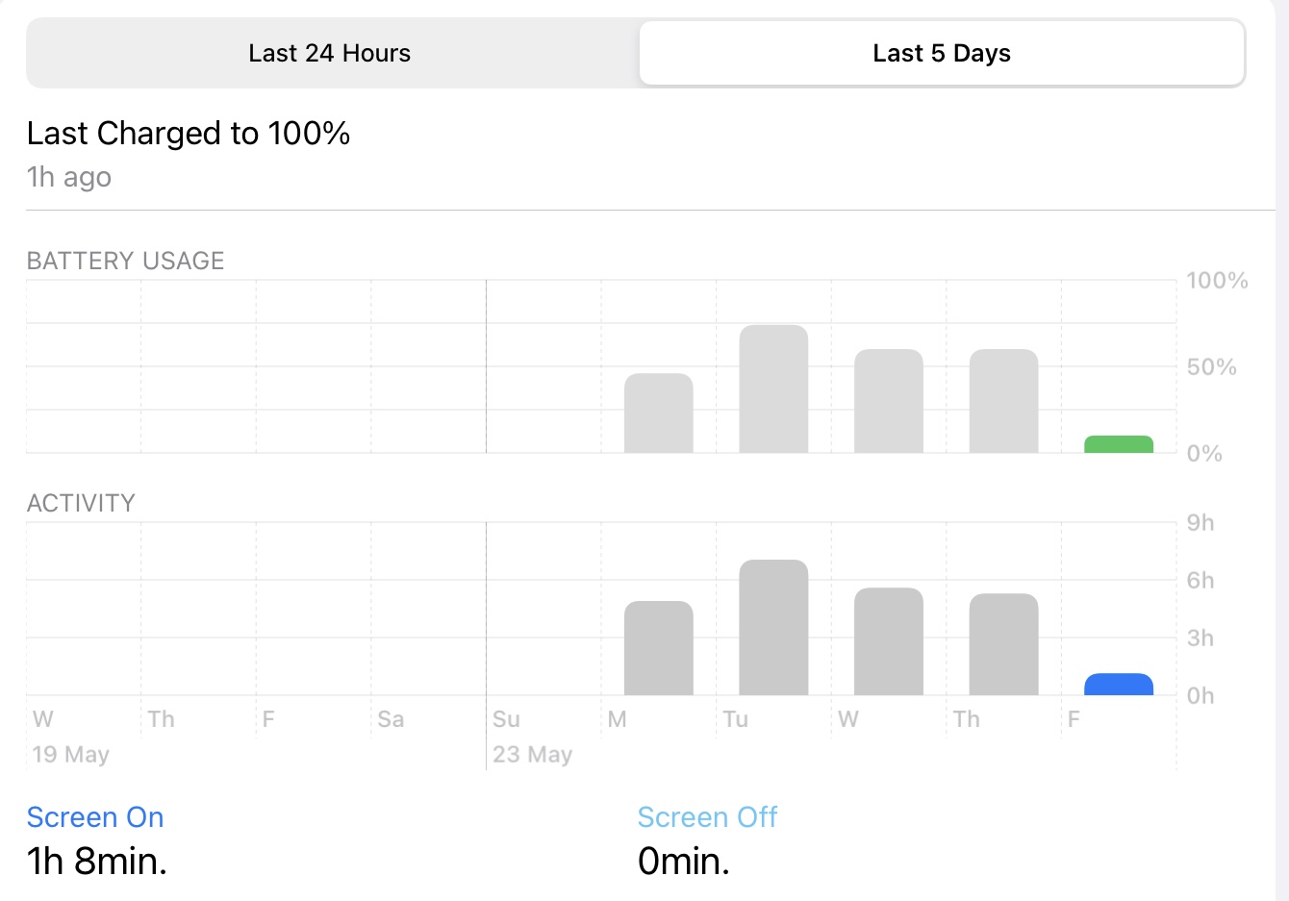This screenshot has height=901, width=1289.
Task: Select Tuesday's bar in the Activity chart
Action: (773, 627)
